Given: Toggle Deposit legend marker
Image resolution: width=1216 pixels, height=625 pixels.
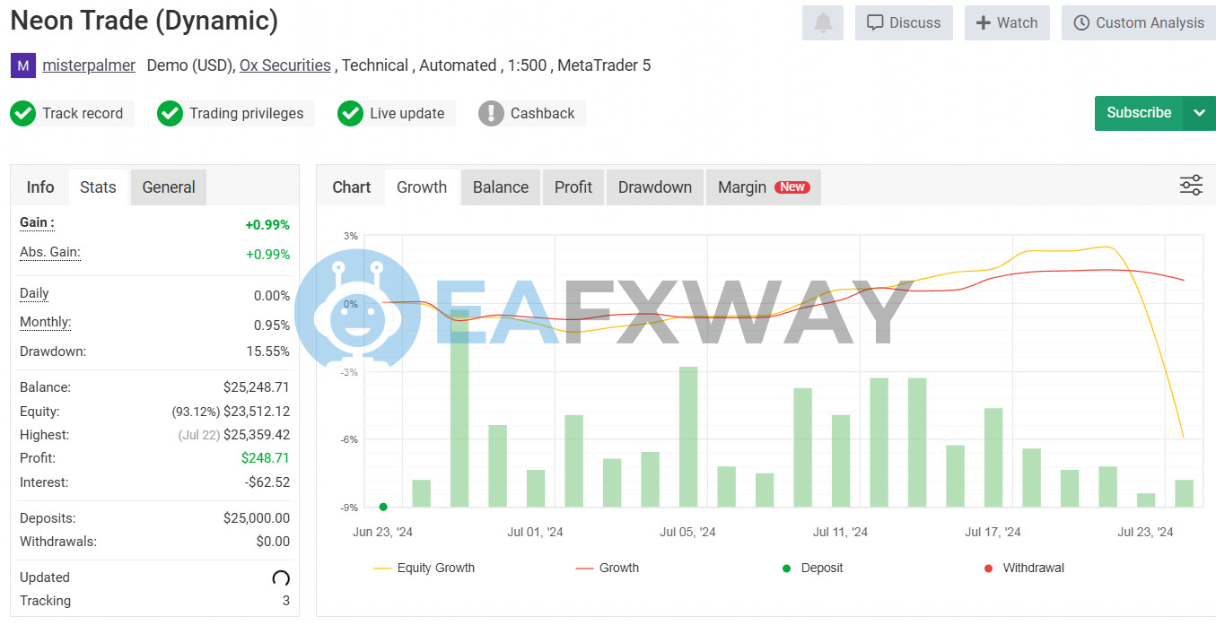Looking at the screenshot, I should click(x=812, y=568).
